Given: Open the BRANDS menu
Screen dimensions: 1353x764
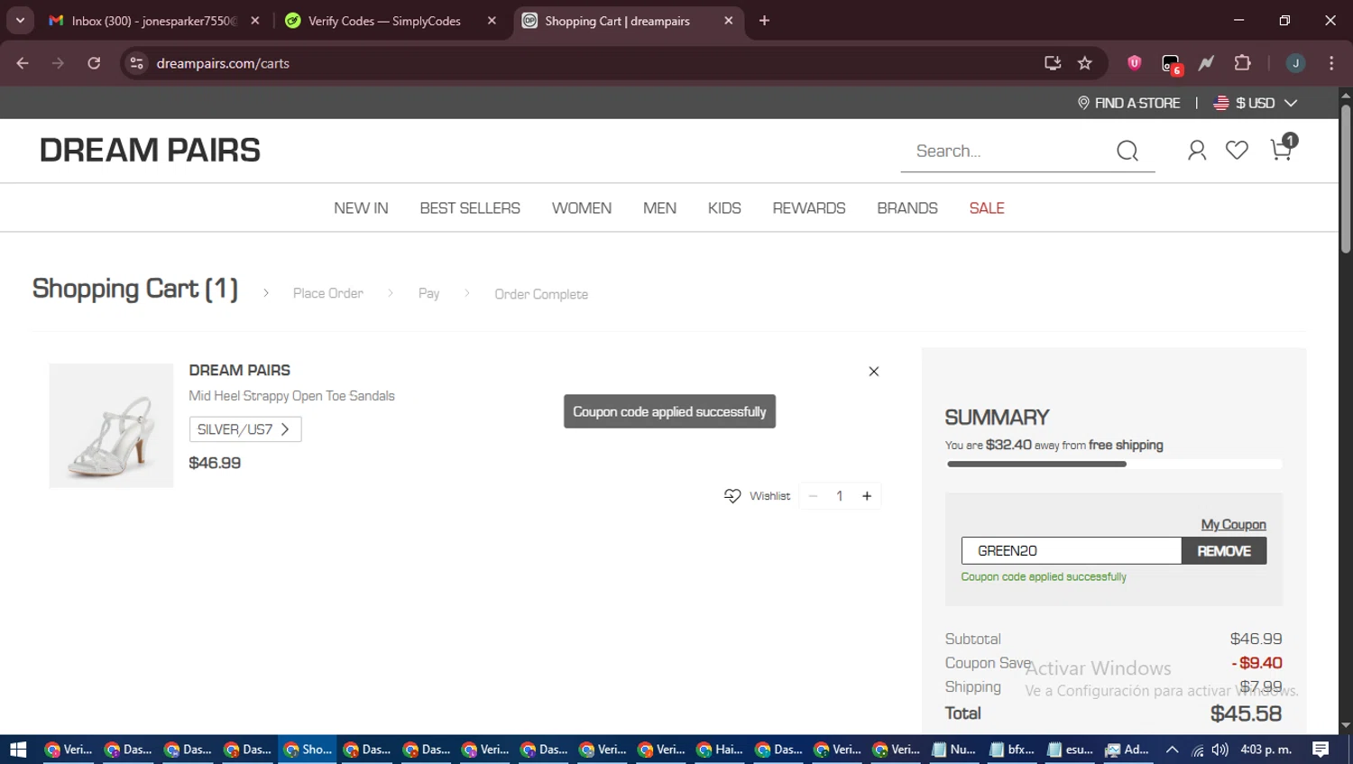Looking at the screenshot, I should pyautogui.click(x=907, y=207).
